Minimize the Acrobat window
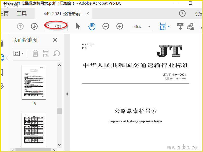The width and height of the screenshot is (203, 152). point(175,3)
